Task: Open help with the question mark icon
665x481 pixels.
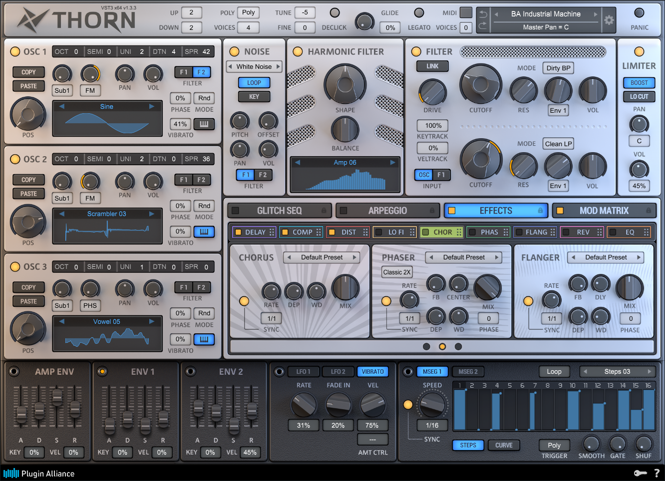Action: point(657,473)
